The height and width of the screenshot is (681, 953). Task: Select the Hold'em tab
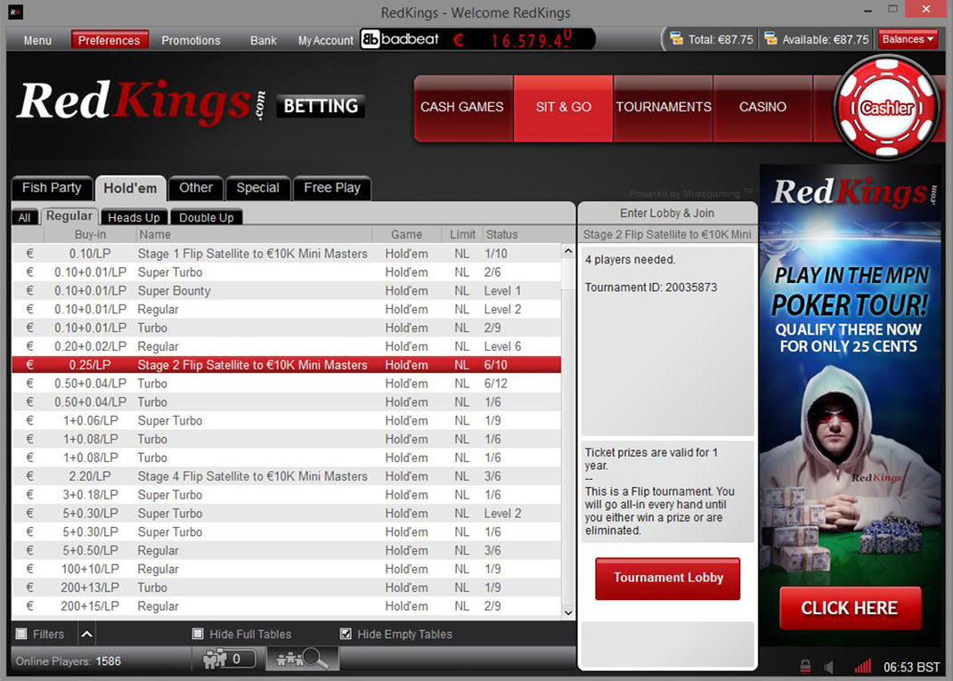pos(130,189)
